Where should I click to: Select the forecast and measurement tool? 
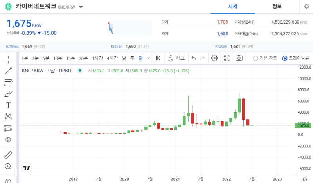8,128
